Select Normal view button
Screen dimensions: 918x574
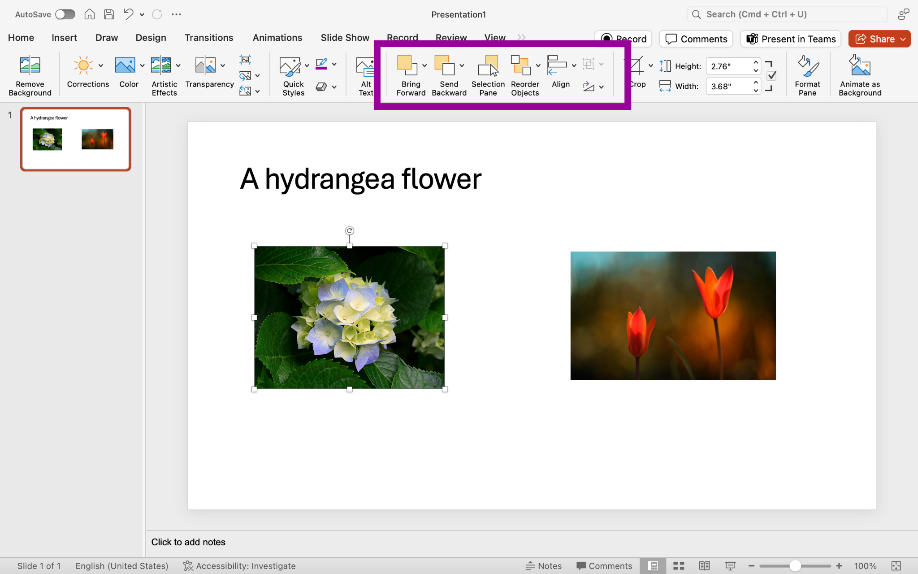tap(653, 566)
